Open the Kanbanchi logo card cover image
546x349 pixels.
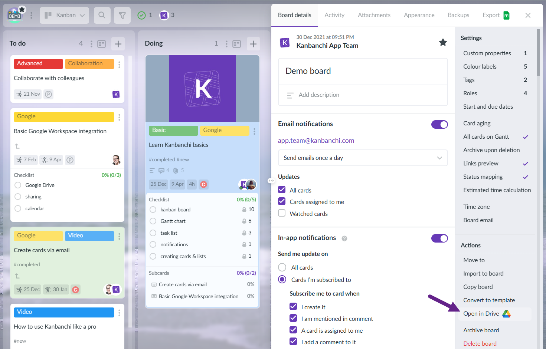click(202, 89)
